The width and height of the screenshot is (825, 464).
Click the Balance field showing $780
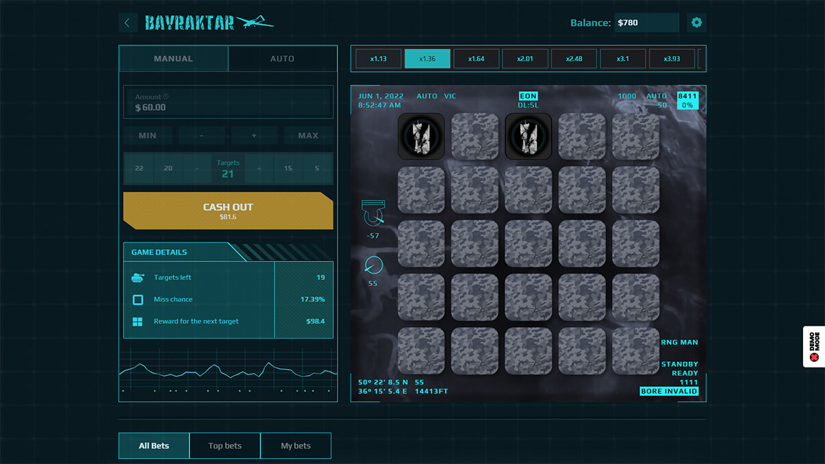coord(646,23)
